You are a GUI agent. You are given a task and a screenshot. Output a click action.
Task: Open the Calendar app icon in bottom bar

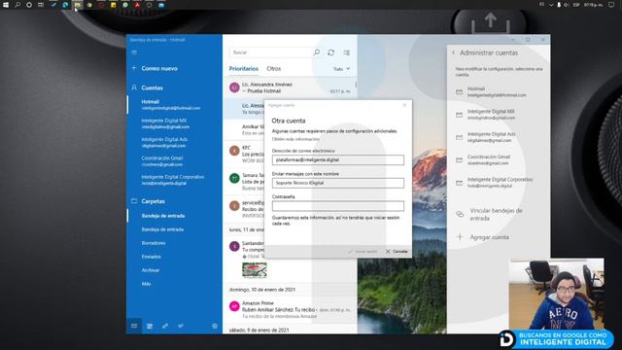(150, 326)
